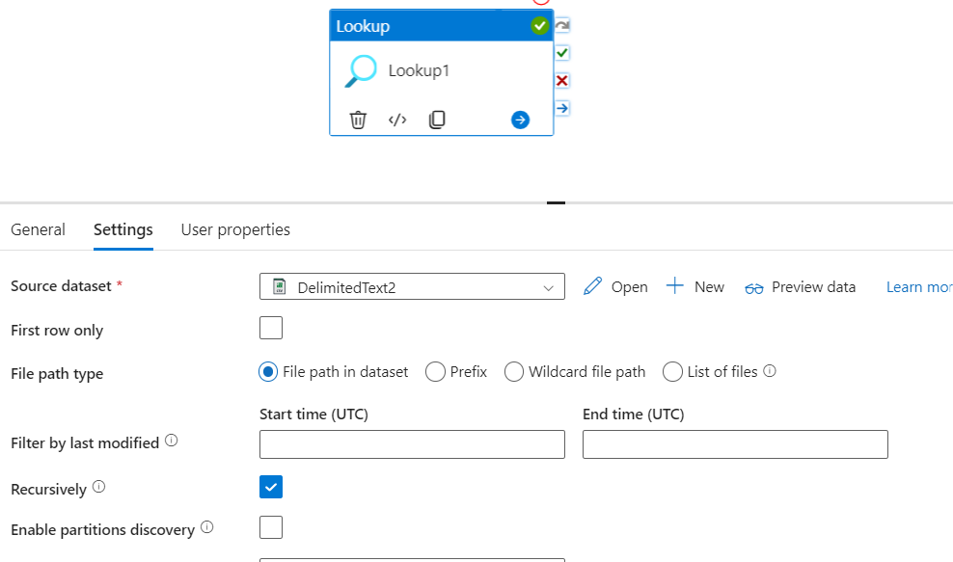Image resolution: width=953 pixels, height=562 pixels.
Task: Click the File path type label
Action: [57, 374]
